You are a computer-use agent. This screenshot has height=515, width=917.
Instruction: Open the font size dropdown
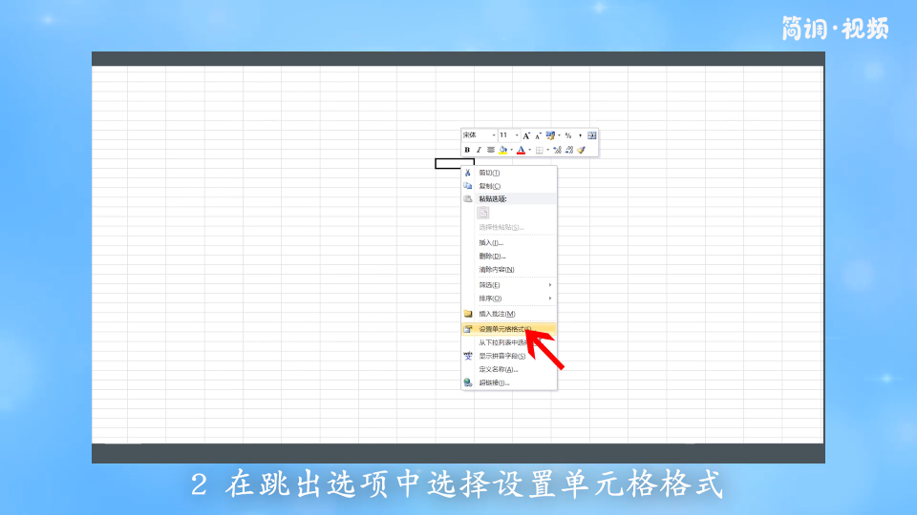517,135
